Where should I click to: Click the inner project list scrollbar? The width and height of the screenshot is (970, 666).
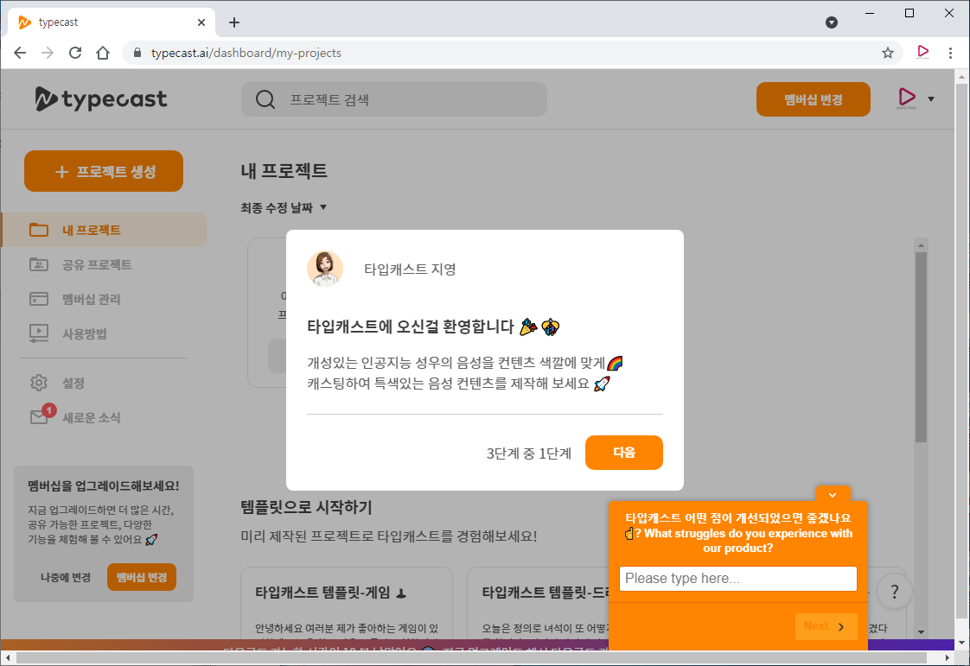921,346
